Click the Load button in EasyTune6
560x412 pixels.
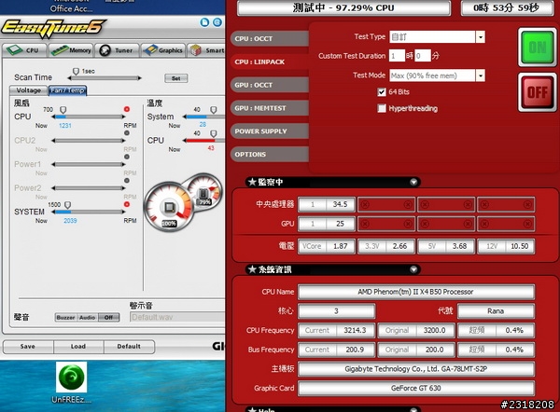78,347
